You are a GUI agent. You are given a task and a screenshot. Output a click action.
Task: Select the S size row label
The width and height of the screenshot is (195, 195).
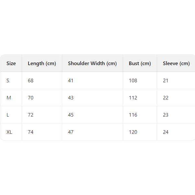tap(8, 81)
